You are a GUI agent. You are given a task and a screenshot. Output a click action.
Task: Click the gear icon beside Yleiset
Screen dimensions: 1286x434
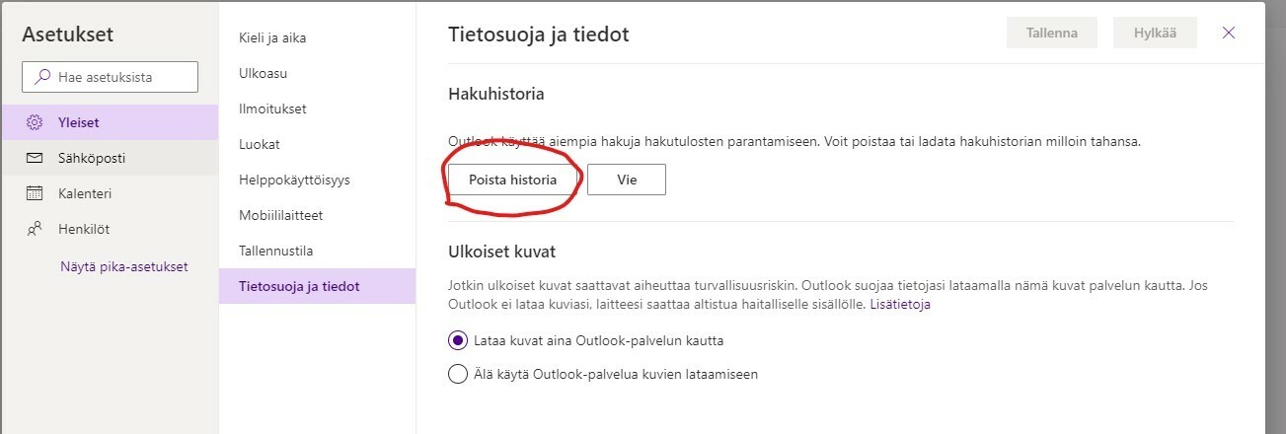(35, 122)
